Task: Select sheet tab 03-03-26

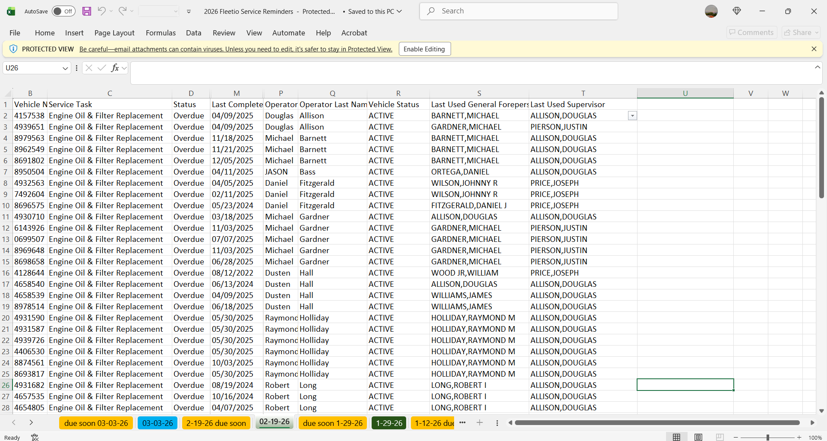Action: [x=158, y=423]
